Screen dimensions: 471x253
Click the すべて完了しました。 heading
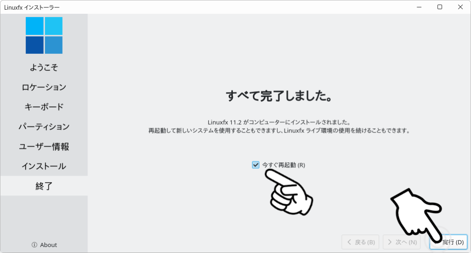coord(279,96)
